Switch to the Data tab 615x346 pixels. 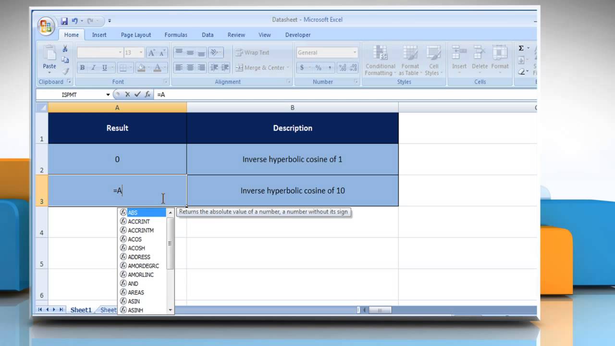(x=208, y=35)
